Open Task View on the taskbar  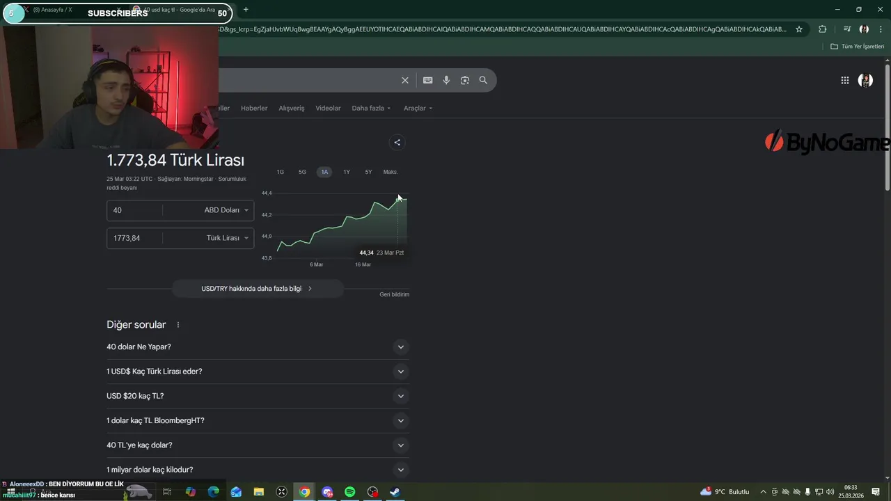point(167,492)
